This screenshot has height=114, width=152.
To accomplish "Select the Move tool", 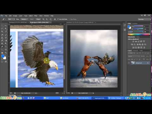I will [6, 26].
